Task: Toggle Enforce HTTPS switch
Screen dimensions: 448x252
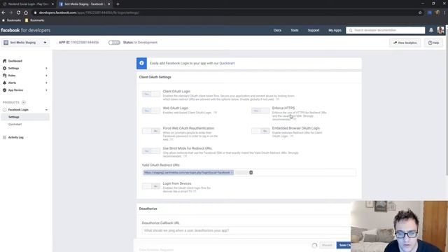Action: click(x=260, y=111)
